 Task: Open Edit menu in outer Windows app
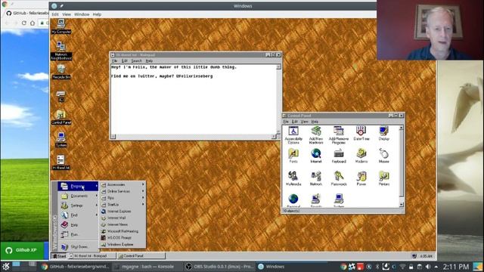[x=55, y=14]
